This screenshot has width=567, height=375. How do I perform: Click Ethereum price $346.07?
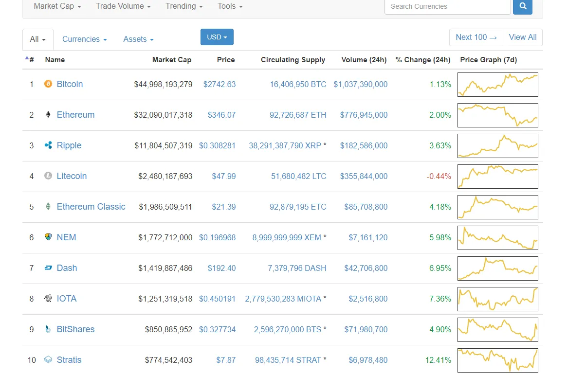point(221,115)
